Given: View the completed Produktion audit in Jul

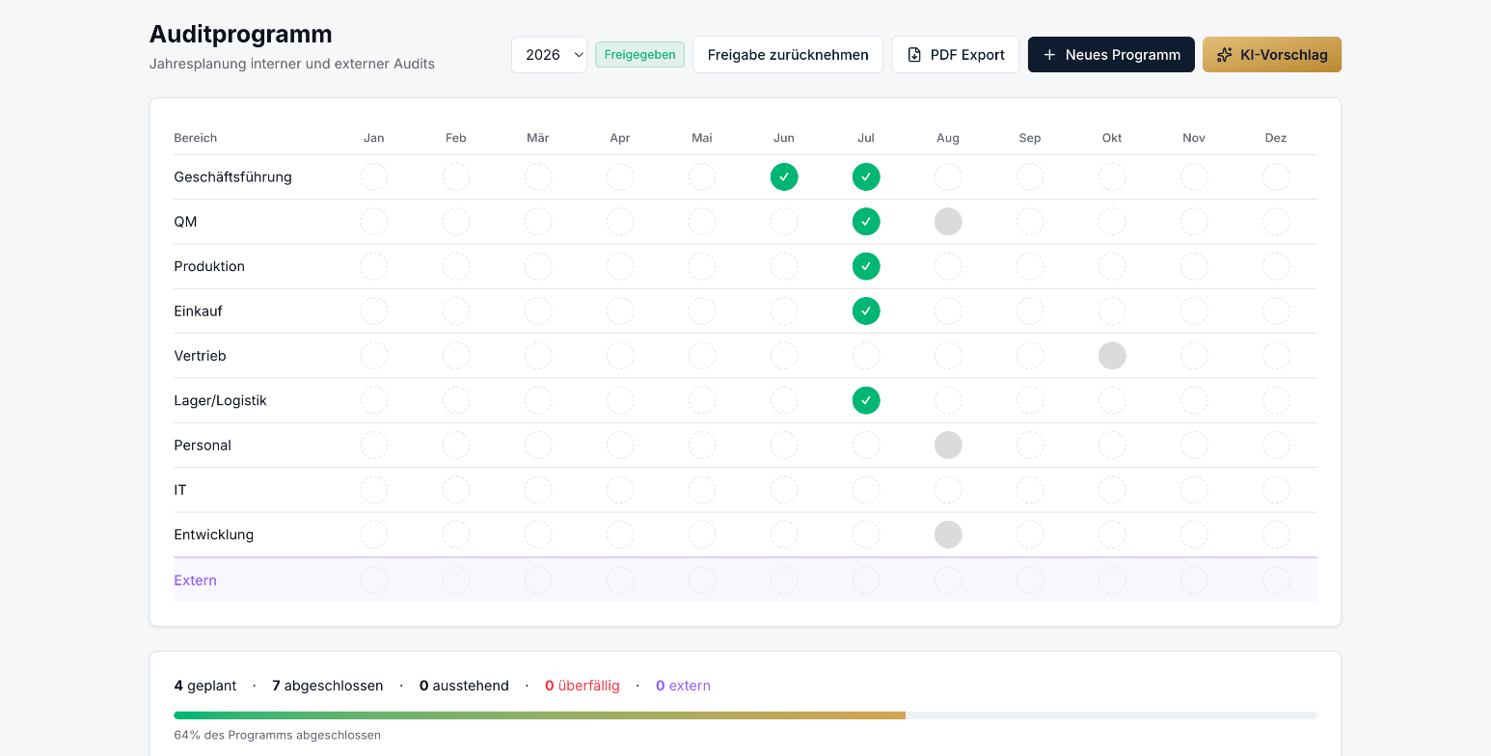Looking at the screenshot, I should [x=866, y=266].
